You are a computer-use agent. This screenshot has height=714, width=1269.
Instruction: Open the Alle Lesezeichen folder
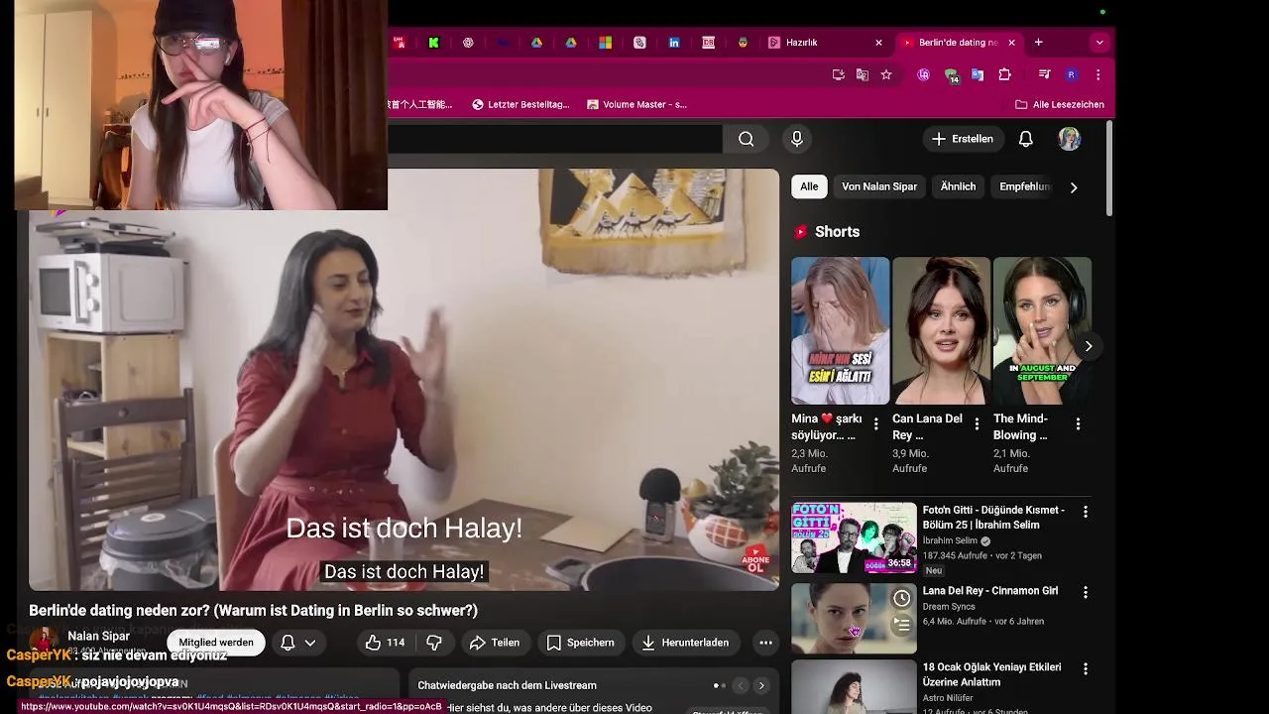1059,104
